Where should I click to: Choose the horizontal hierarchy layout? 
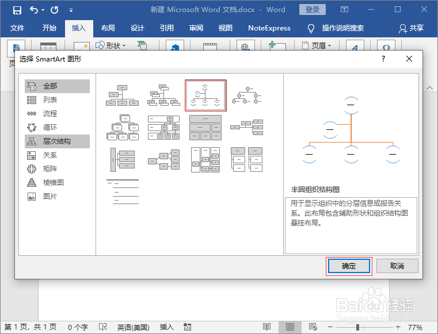(163, 160)
